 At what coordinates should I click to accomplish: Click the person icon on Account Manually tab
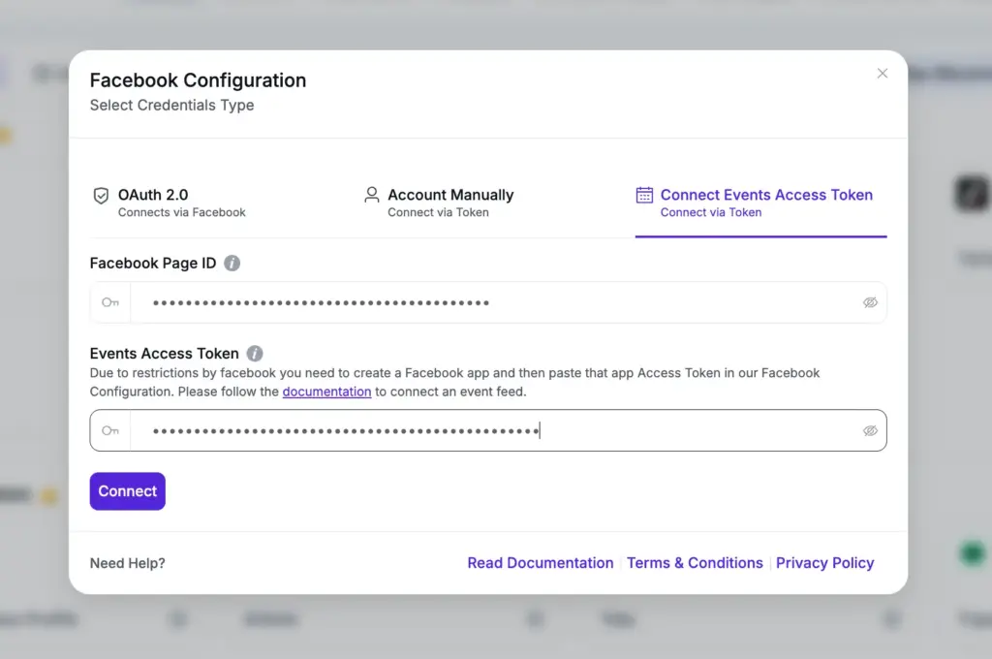click(x=372, y=195)
